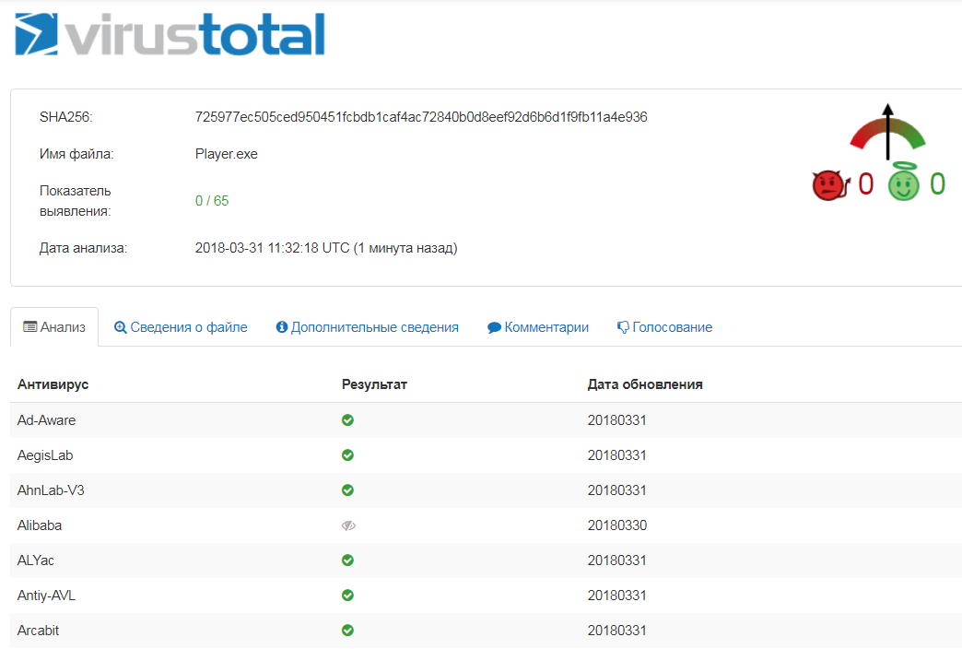Open the Дополнительные сведения tab
962x649 pixels.
coord(368,327)
